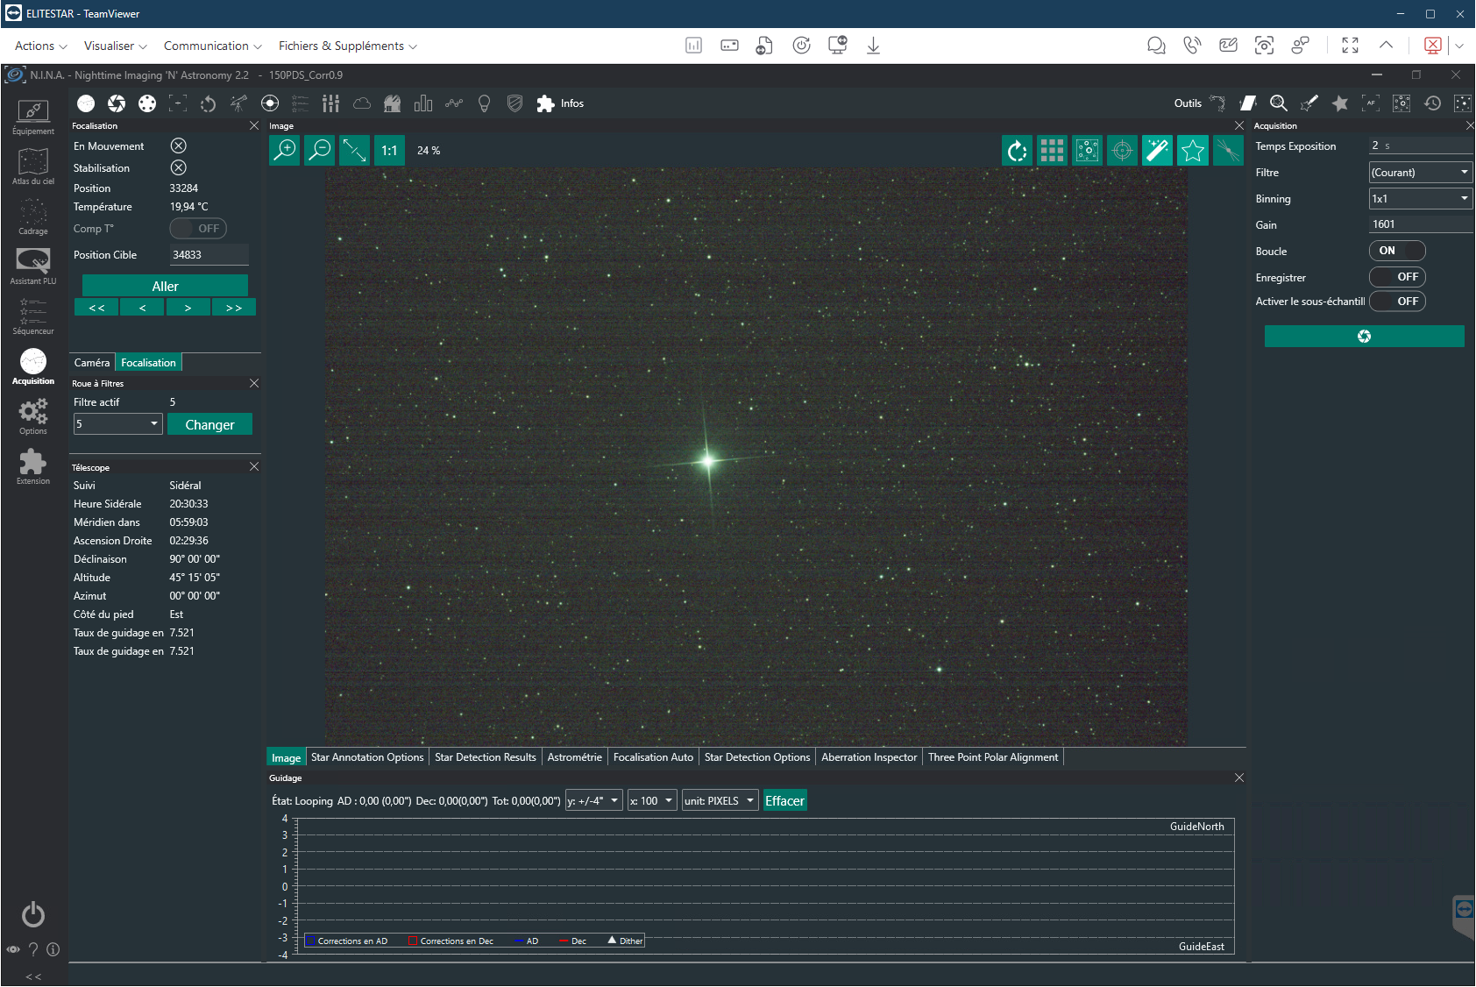The width and height of the screenshot is (1476, 987).
Task: Switch to Star Detection Results tab
Action: coord(486,757)
